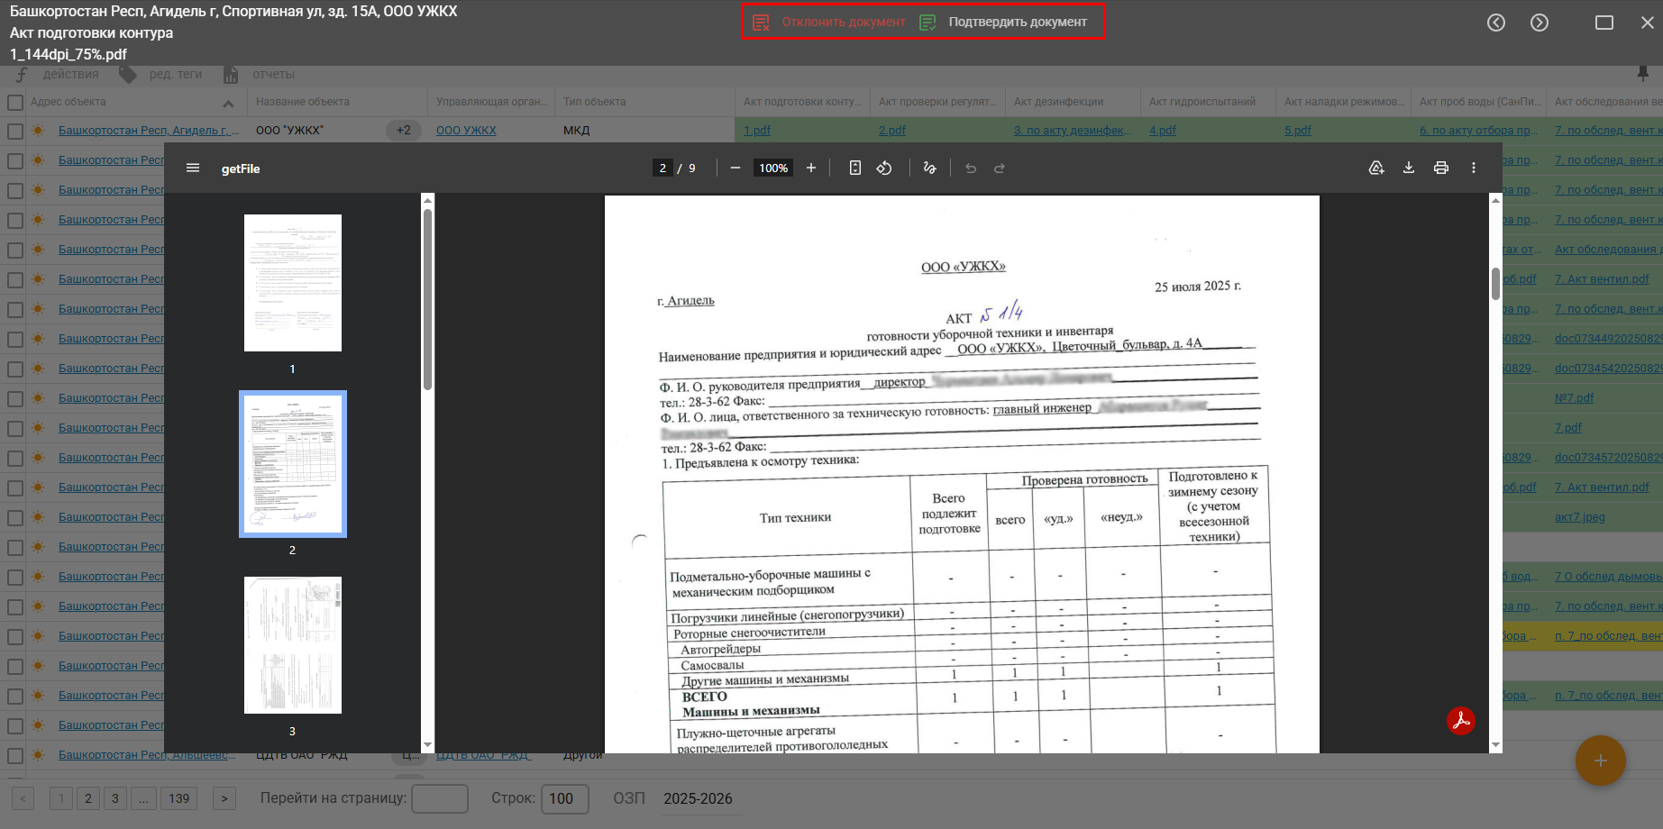1663x829 pixels.
Task: Zoom in with the plus icon
Action: click(x=810, y=168)
